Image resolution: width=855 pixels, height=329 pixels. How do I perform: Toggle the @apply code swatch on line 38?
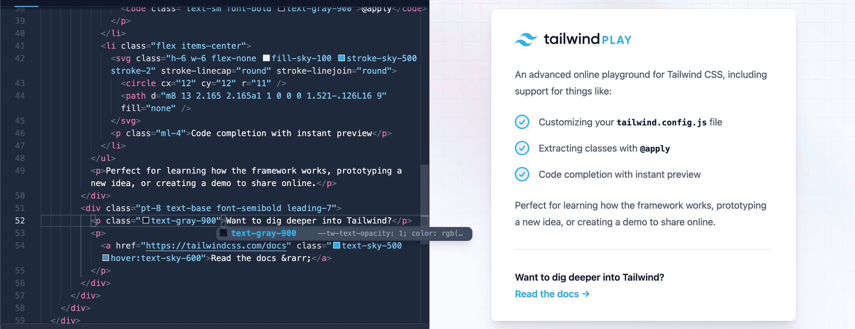pyautogui.click(x=281, y=9)
